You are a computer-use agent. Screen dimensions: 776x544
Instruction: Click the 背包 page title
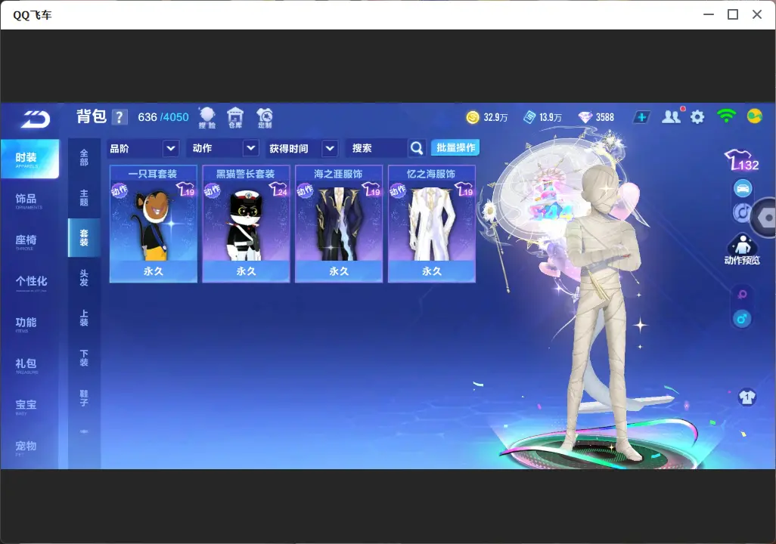[92, 116]
